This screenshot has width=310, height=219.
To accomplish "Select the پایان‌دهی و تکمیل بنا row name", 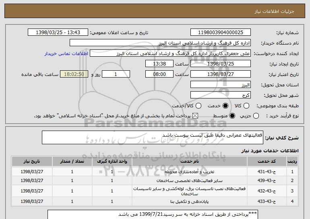I will coord(189,201).
